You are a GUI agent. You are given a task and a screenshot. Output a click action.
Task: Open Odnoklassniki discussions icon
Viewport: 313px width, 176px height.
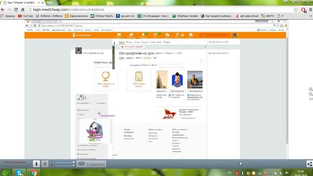[x=131, y=35]
